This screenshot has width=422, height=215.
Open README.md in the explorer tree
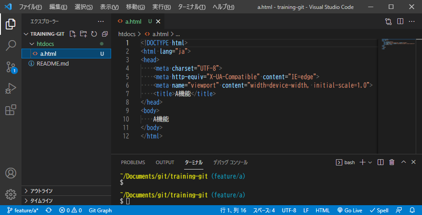tap(66, 63)
